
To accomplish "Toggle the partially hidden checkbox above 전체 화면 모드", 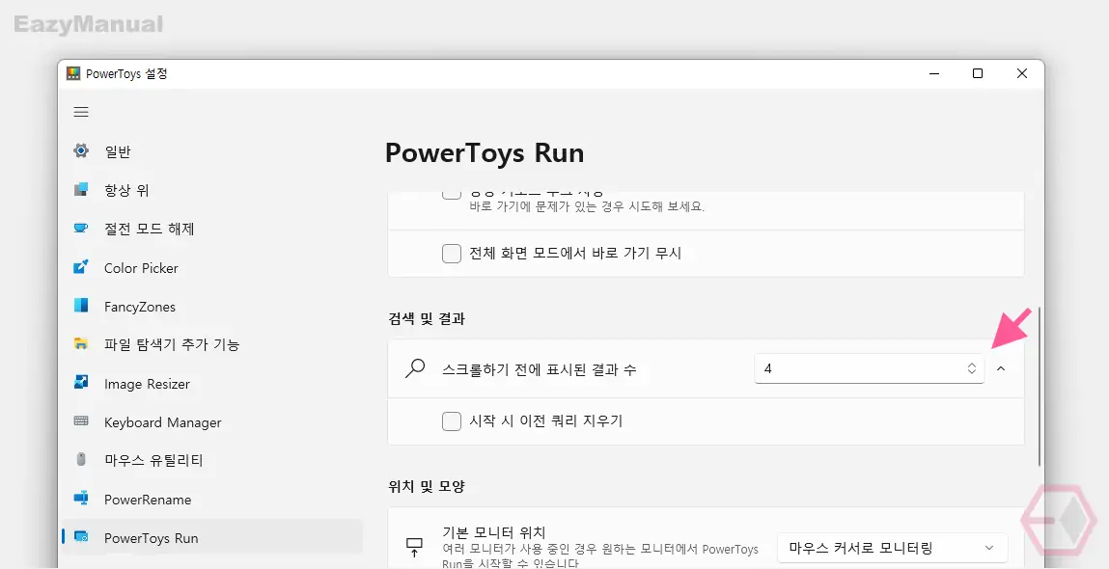I will [452, 195].
